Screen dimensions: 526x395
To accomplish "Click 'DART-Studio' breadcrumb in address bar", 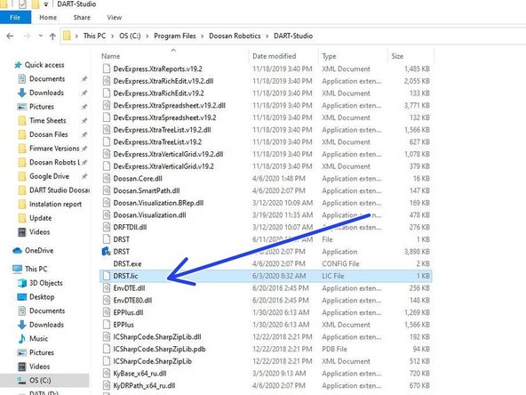I will 293,36.
